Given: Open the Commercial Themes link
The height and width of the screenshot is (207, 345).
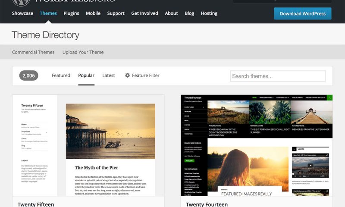Looking at the screenshot, I should 33,52.
